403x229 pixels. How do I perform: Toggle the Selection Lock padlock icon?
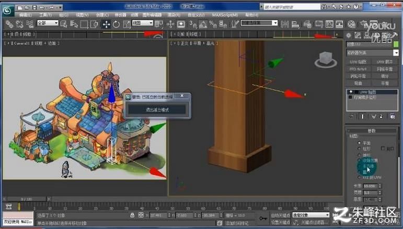click(x=132, y=215)
